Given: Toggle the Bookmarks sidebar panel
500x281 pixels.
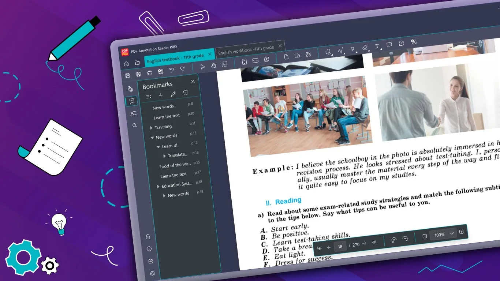Looking at the screenshot, I should click(132, 101).
